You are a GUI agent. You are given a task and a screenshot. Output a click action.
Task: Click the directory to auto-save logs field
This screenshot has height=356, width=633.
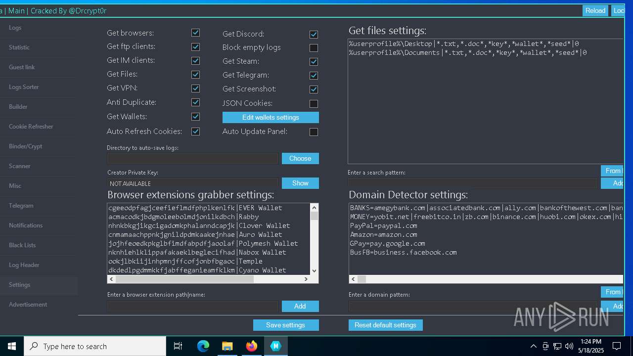point(192,158)
